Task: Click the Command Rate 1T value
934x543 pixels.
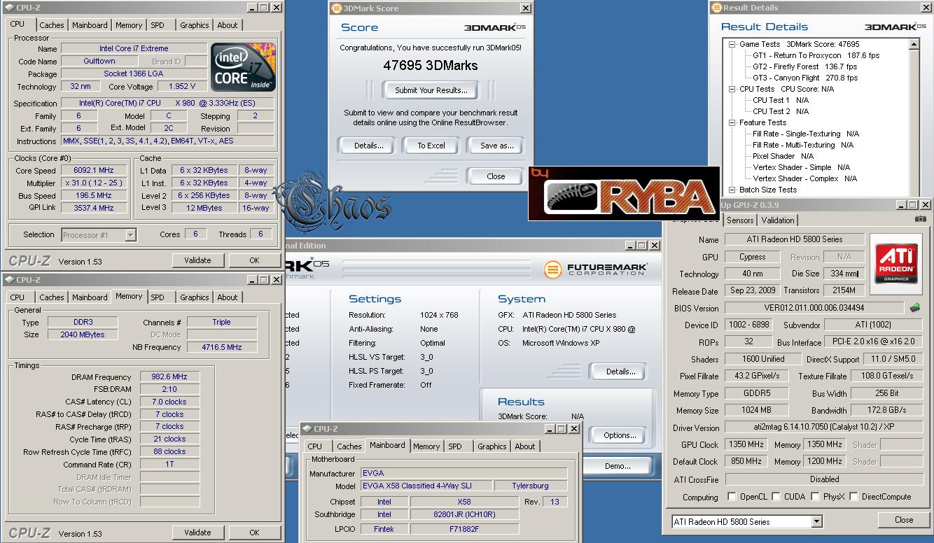Action: tap(169, 465)
